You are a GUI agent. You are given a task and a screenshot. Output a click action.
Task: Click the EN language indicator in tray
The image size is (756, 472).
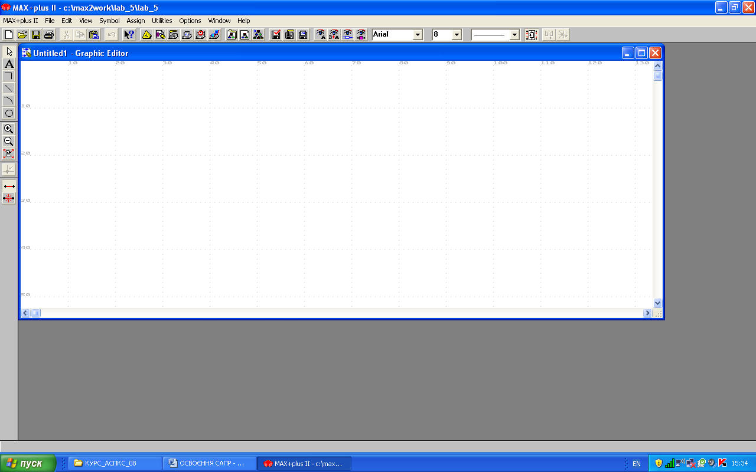tap(636, 464)
